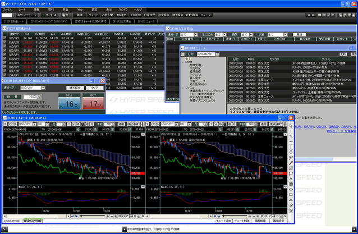Click the blue SELL rate button
This screenshot has width=358, height=234.
70,103
